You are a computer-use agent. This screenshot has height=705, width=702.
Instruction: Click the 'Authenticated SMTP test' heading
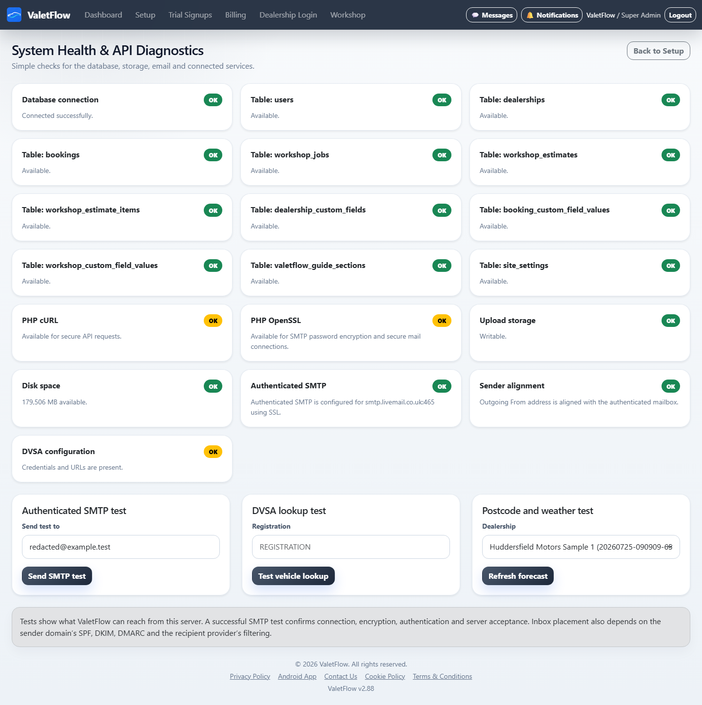point(74,511)
